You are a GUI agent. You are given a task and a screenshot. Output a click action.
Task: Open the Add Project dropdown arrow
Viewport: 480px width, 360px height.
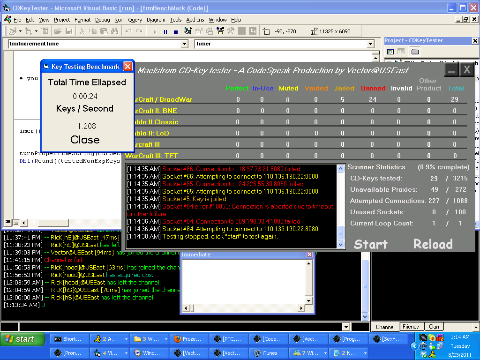click(20, 31)
